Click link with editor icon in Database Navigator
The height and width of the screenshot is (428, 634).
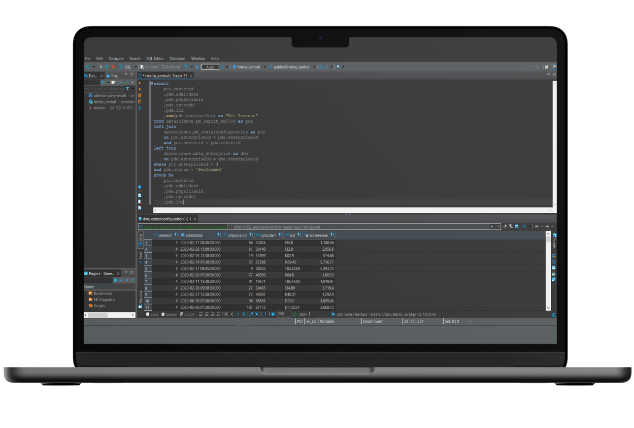(x=127, y=82)
